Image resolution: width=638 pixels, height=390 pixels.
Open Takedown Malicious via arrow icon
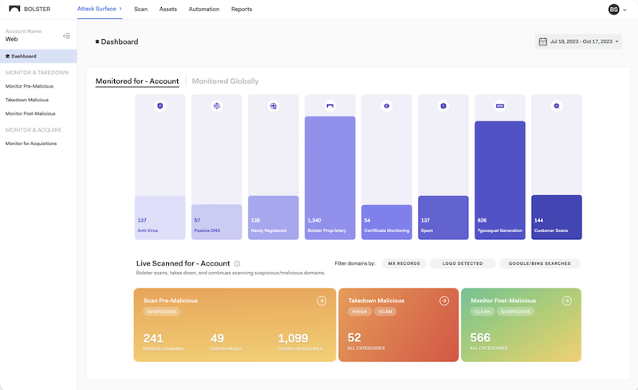(444, 301)
